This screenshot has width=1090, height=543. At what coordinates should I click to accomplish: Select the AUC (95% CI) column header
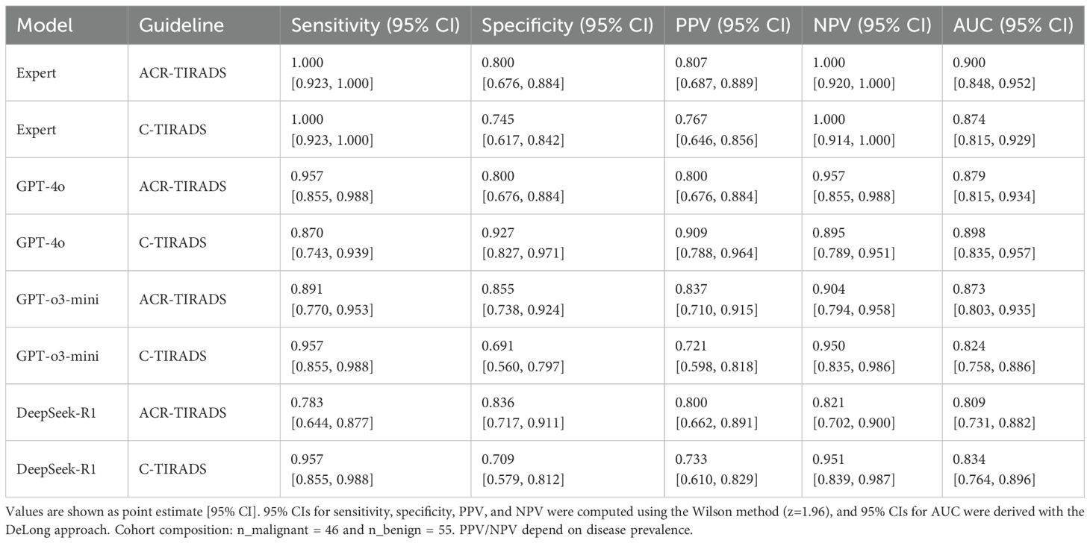(1013, 25)
